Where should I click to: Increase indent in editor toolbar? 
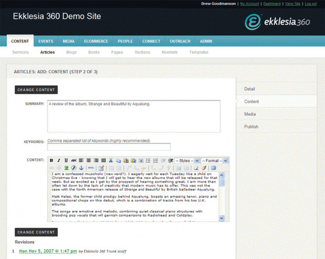pyautogui.click(x=170, y=161)
